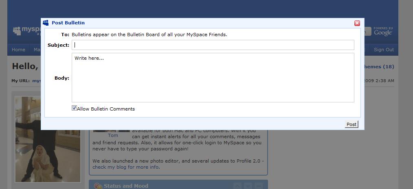Close the Post Bulletin dialog

357,23
